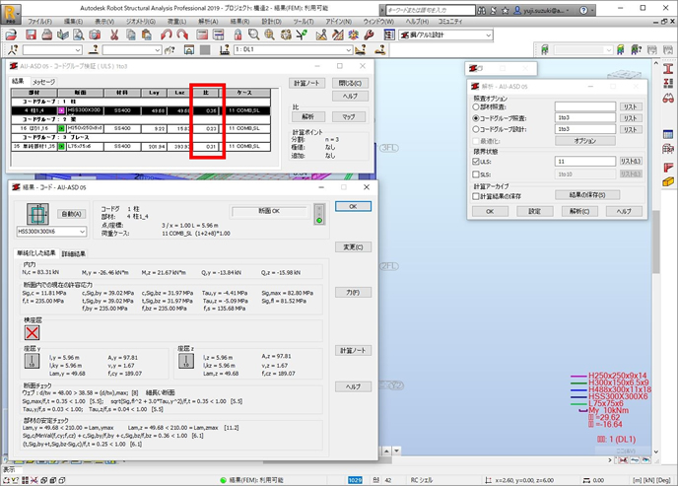
Task: Click the Zoom window magnifier icon
Action: 254,35
